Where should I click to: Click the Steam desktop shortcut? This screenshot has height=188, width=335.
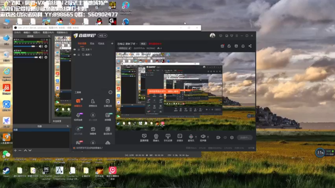(x=6, y=172)
